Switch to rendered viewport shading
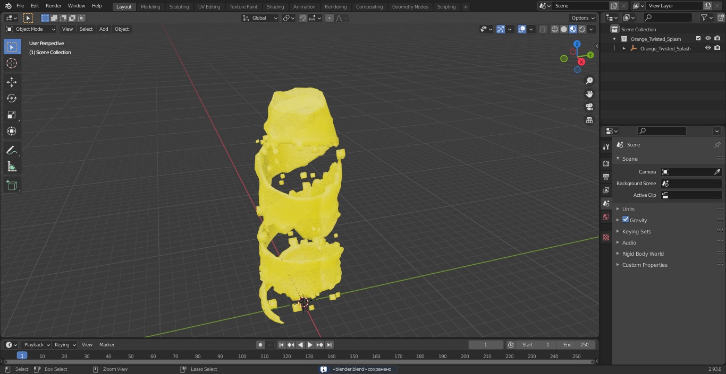Viewport: 726px width, 374px height. click(x=582, y=29)
